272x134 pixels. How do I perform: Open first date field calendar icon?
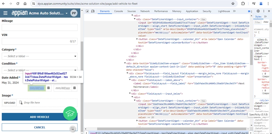click(x=48, y=88)
